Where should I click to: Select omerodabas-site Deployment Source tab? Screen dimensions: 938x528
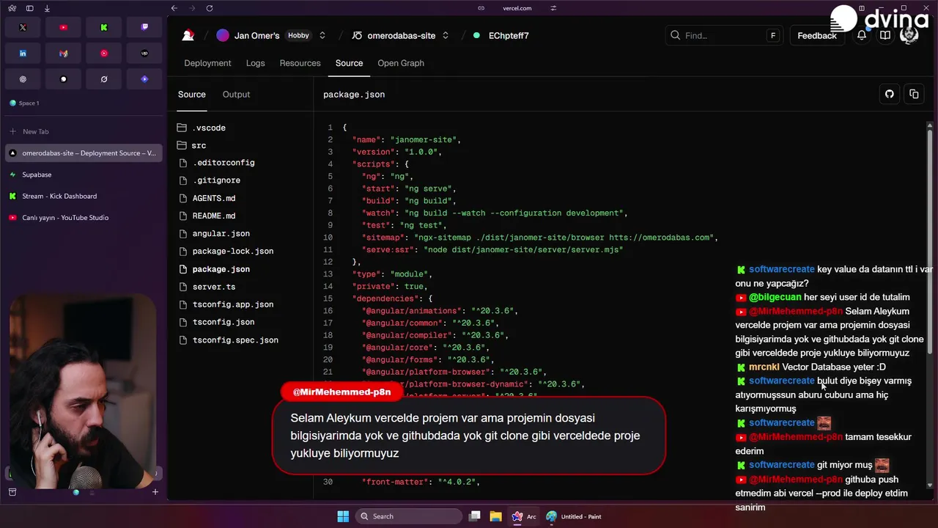point(84,153)
